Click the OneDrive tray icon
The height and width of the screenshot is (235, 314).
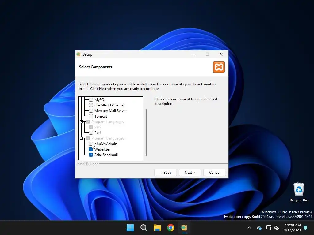[259, 228]
